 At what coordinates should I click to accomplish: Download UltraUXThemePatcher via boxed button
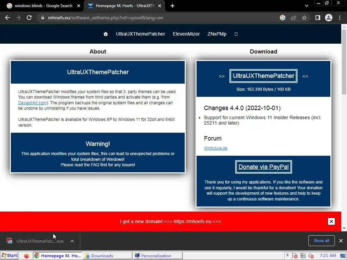[x=263, y=76]
